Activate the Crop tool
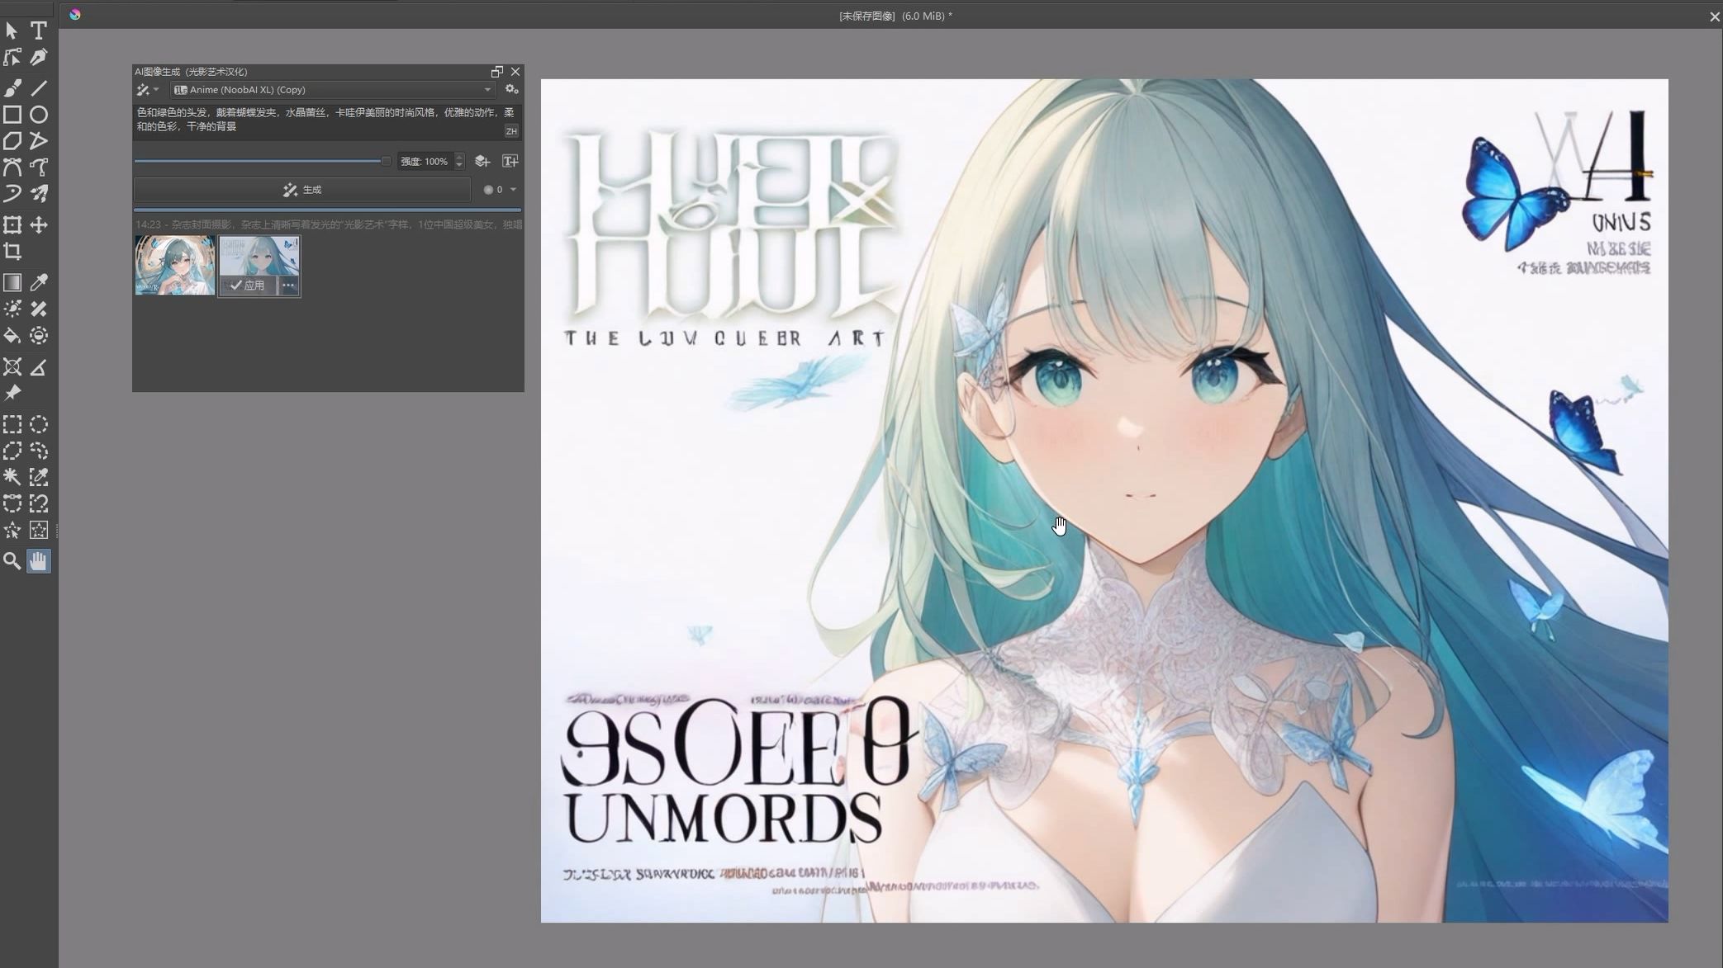The height and width of the screenshot is (968, 1723). pos(12,252)
